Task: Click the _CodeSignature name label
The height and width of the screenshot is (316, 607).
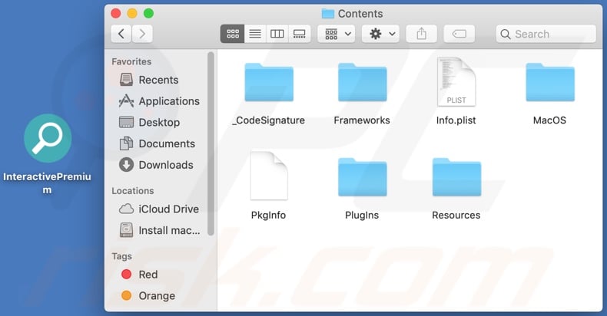Action: click(268, 120)
